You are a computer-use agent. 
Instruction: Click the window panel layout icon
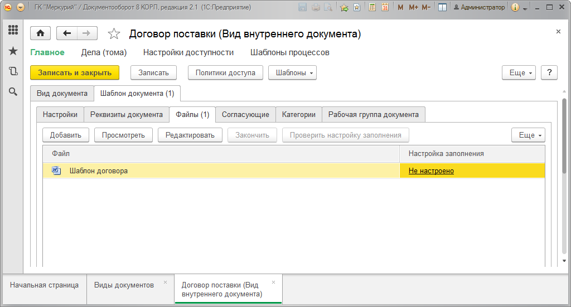click(442, 7)
